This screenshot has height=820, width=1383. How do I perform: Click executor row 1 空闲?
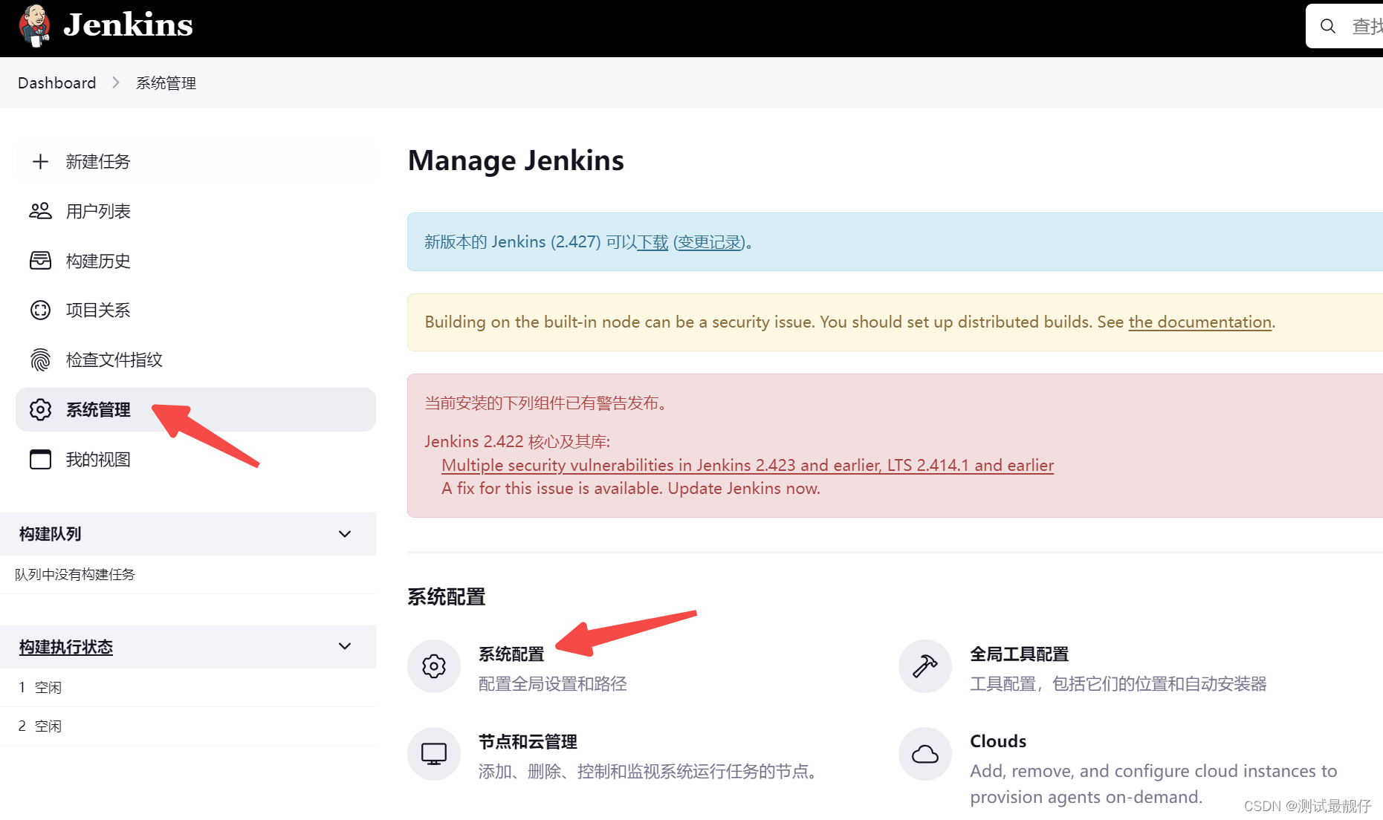188,687
